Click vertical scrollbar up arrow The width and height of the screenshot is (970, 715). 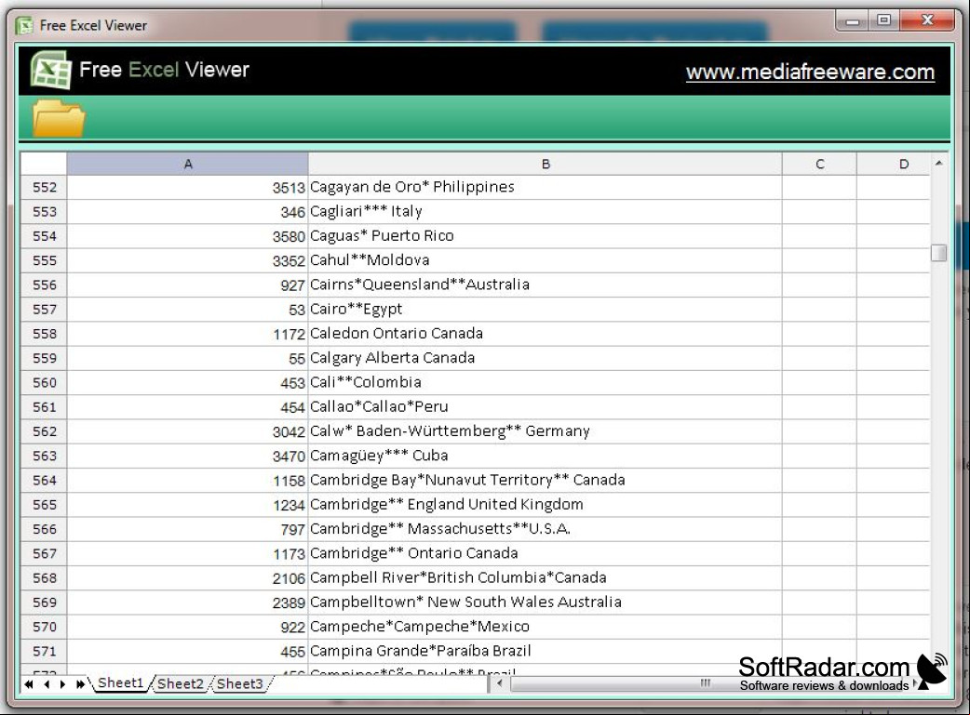click(938, 164)
